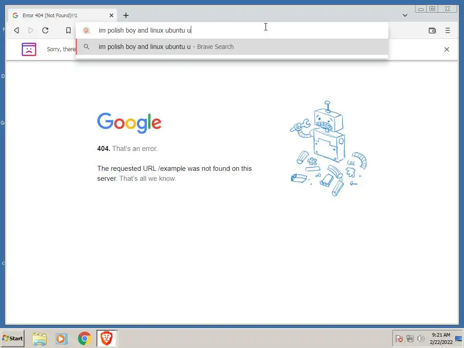Viewport: 464px width, 348px height.
Task: Open Action Center flag tray icon
Action: point(399,338)
